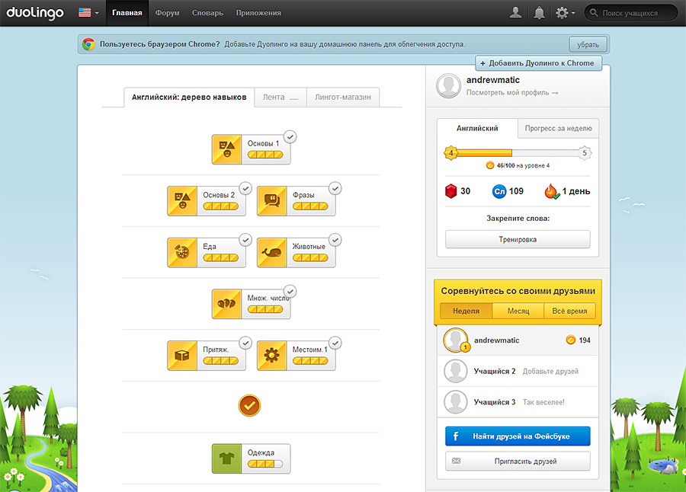Click the completion checkmark on Множ. число
This screenshot has width=686, height=492.
290,291
